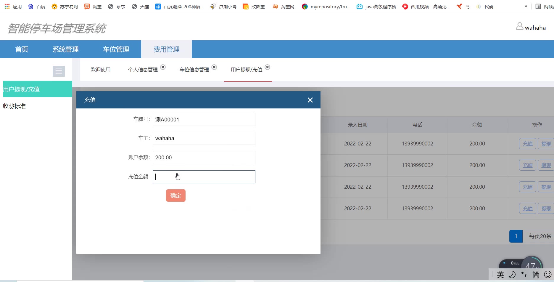Viewport: 554px width, 282px height.
Task: Click 提现 button in second table row
Action: [x=546, y=165]
